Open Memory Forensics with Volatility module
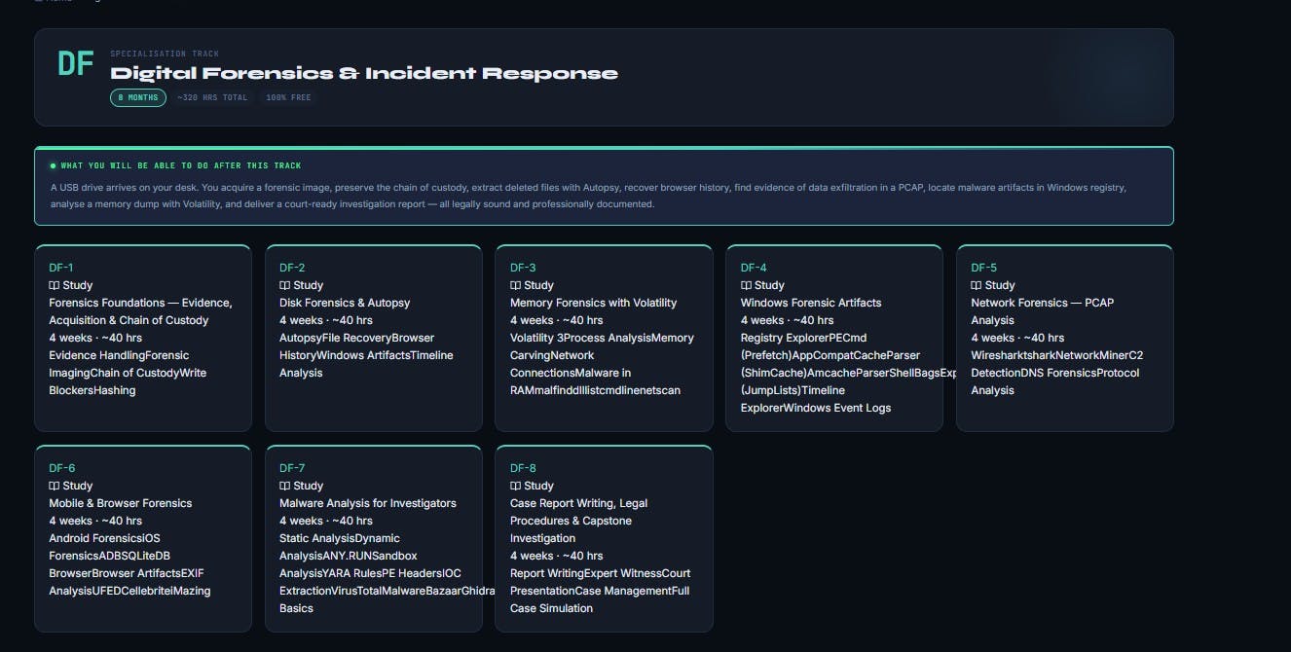1291x652 pixels. [593, 303]
